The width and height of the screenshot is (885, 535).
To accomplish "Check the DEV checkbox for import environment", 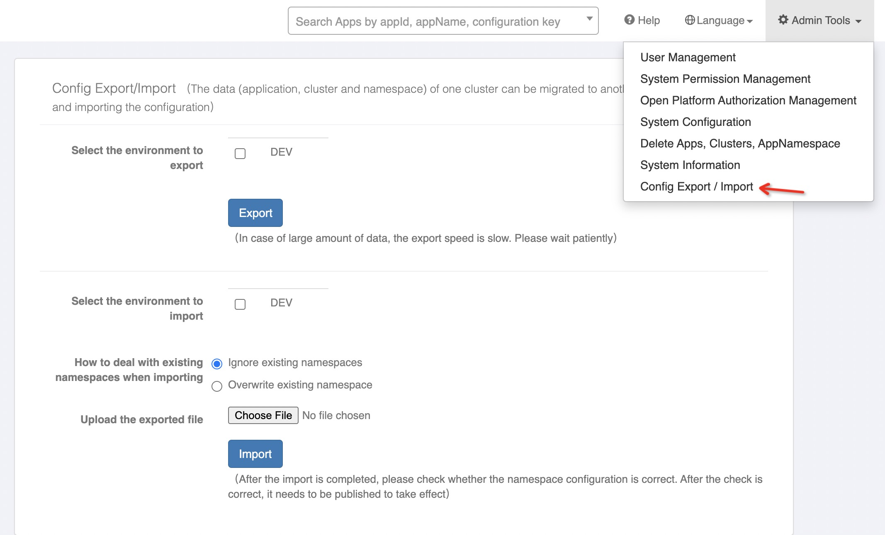I will (x=239, y=304).
